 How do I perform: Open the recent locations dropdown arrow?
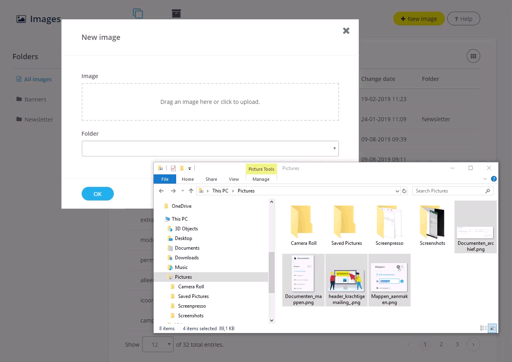tap(183, 191)
